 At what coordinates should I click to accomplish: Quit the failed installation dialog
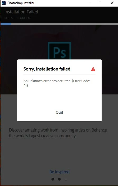pyautogui.click(x=59, y=112)
